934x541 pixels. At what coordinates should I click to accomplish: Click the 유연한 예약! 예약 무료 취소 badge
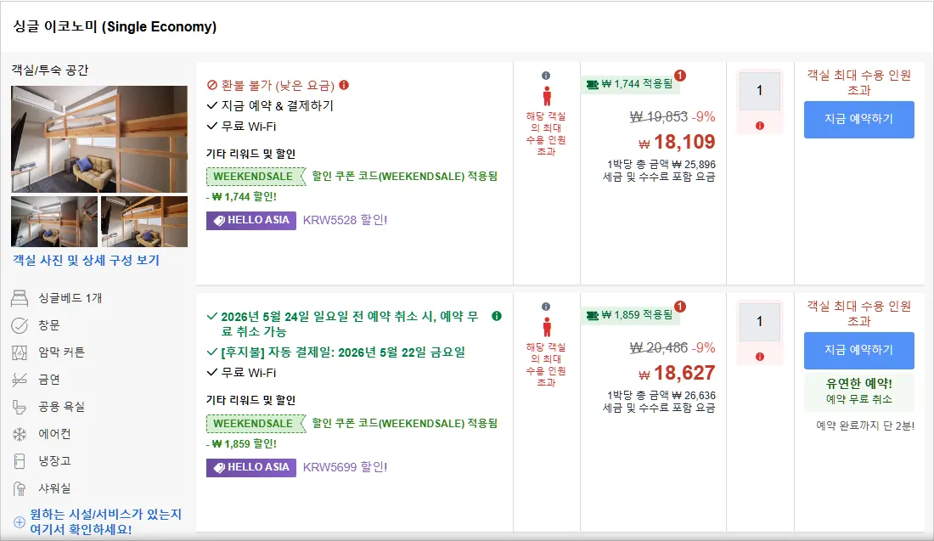coord(859,392)
